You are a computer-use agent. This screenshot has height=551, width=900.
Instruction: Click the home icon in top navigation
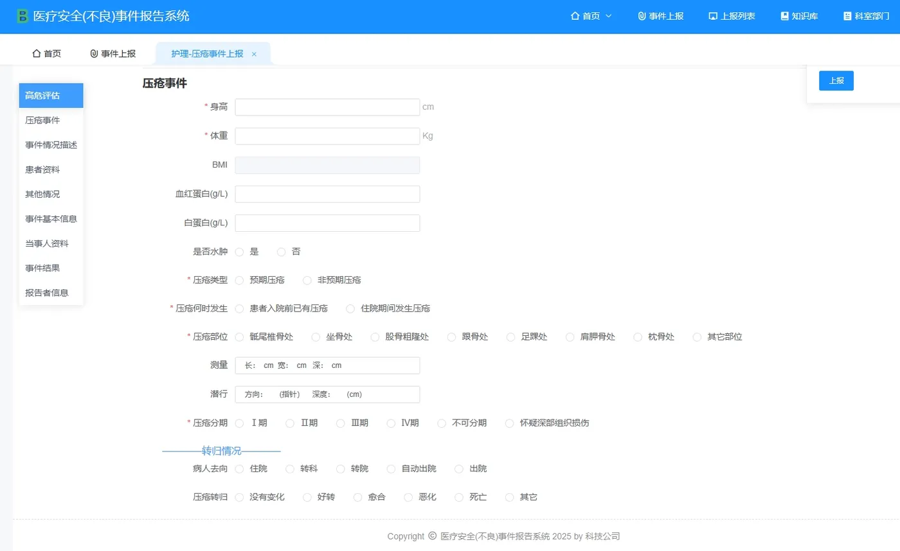coord(575,16)
